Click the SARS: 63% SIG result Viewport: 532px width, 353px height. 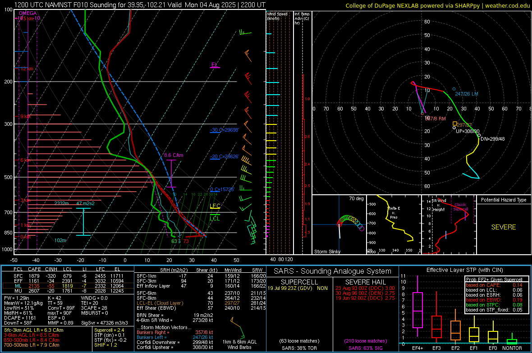coord(365,348)
